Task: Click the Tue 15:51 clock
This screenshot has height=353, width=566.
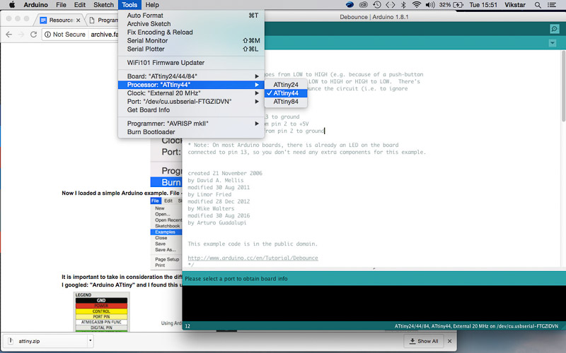Action: pyautogui.click(x=483, y=5)
